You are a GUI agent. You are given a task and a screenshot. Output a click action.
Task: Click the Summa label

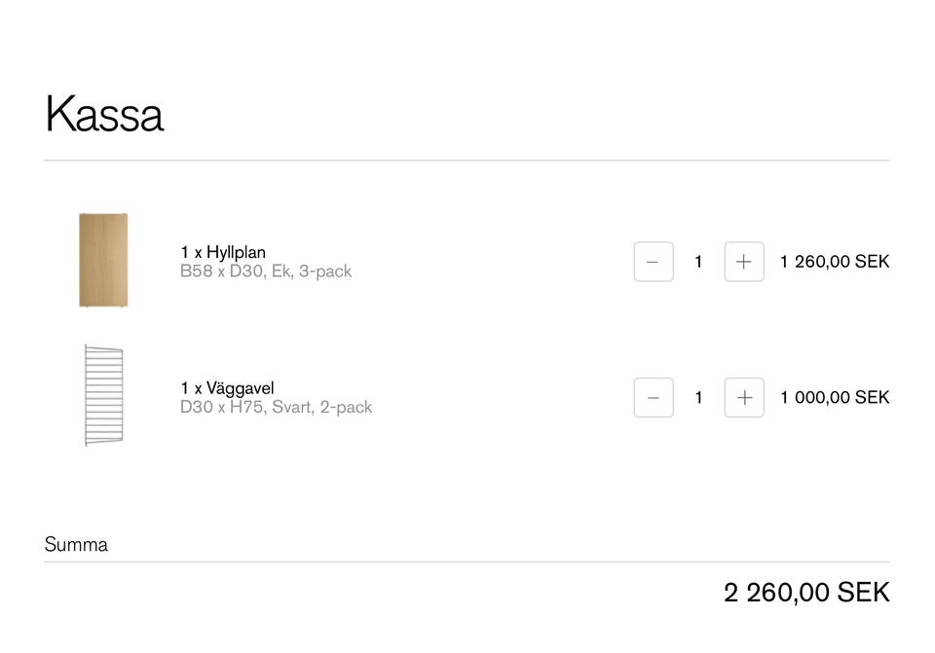(76, 545)
